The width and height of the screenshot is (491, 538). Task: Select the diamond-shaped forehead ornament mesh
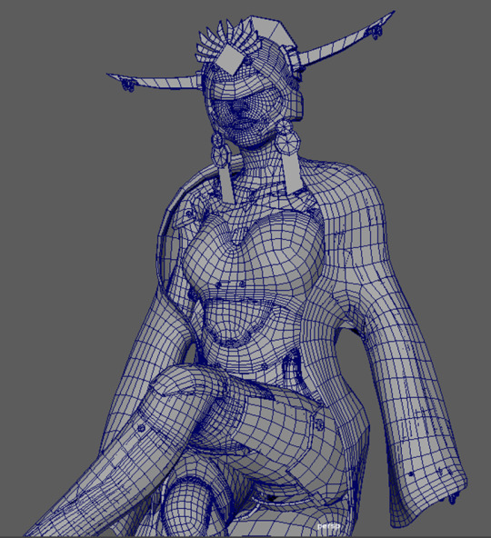point(229,59)
